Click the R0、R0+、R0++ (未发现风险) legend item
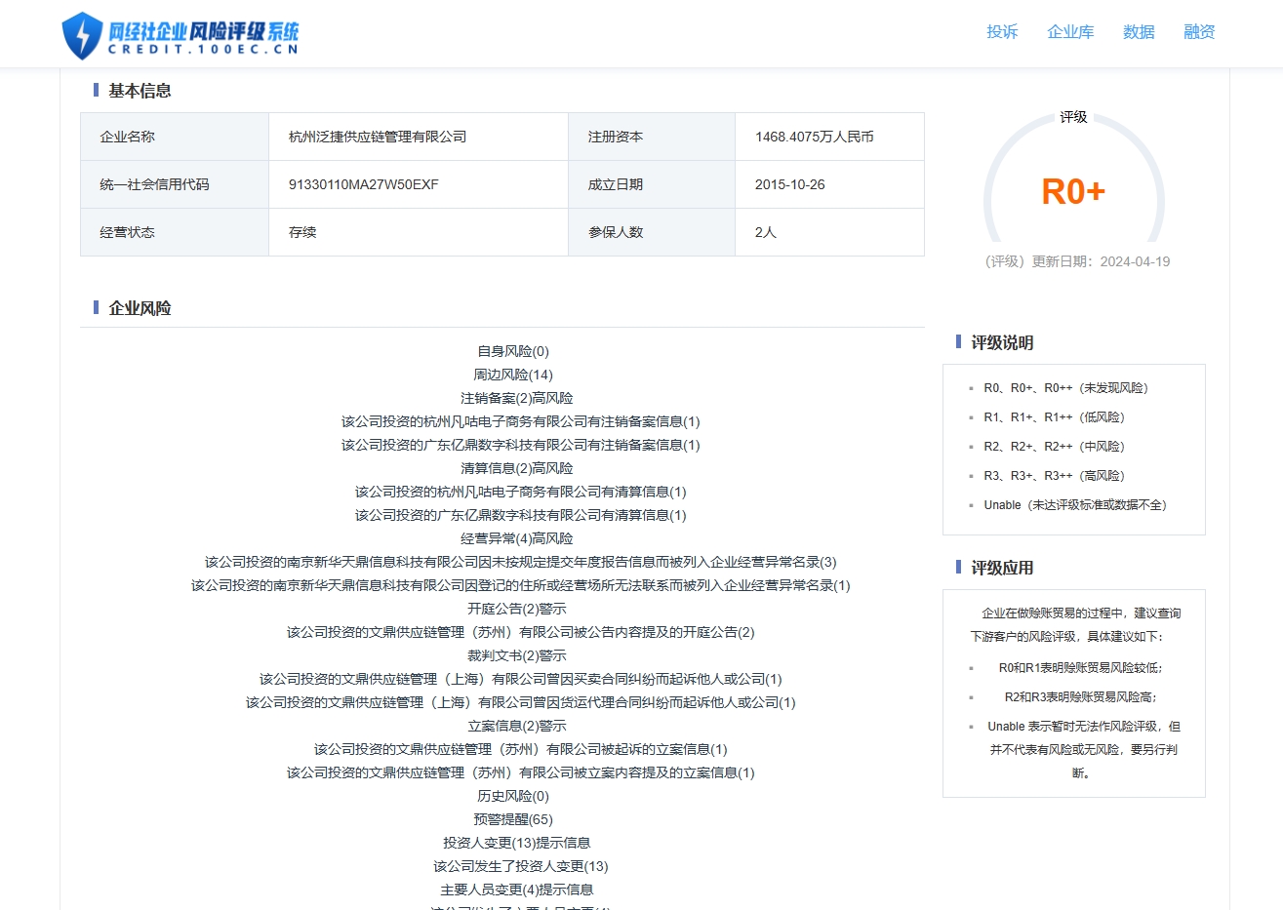This screenshot has height=910, width=1283. (x=1066, y=388)
